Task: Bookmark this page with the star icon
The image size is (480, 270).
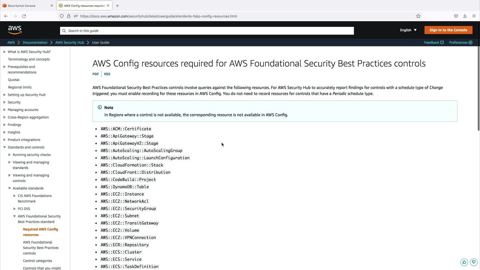Action: coord(418,16)
